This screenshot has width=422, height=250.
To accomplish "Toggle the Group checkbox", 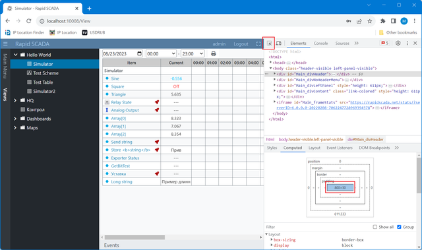I will tap(399, 227).
